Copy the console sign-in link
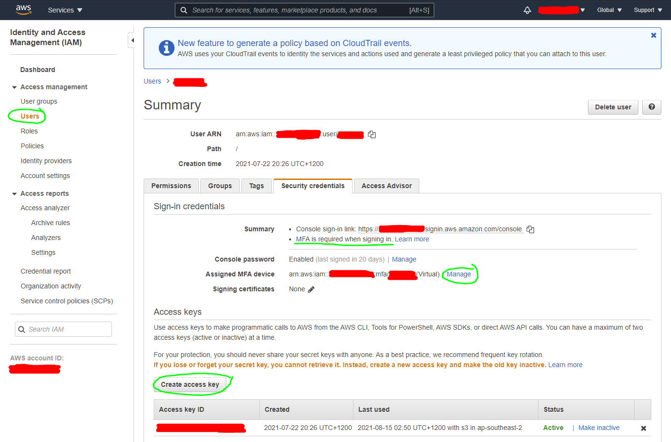 coord(530,229)
